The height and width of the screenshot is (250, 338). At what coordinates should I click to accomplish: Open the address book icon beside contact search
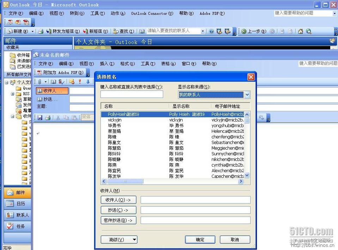[x=142, y=31]
